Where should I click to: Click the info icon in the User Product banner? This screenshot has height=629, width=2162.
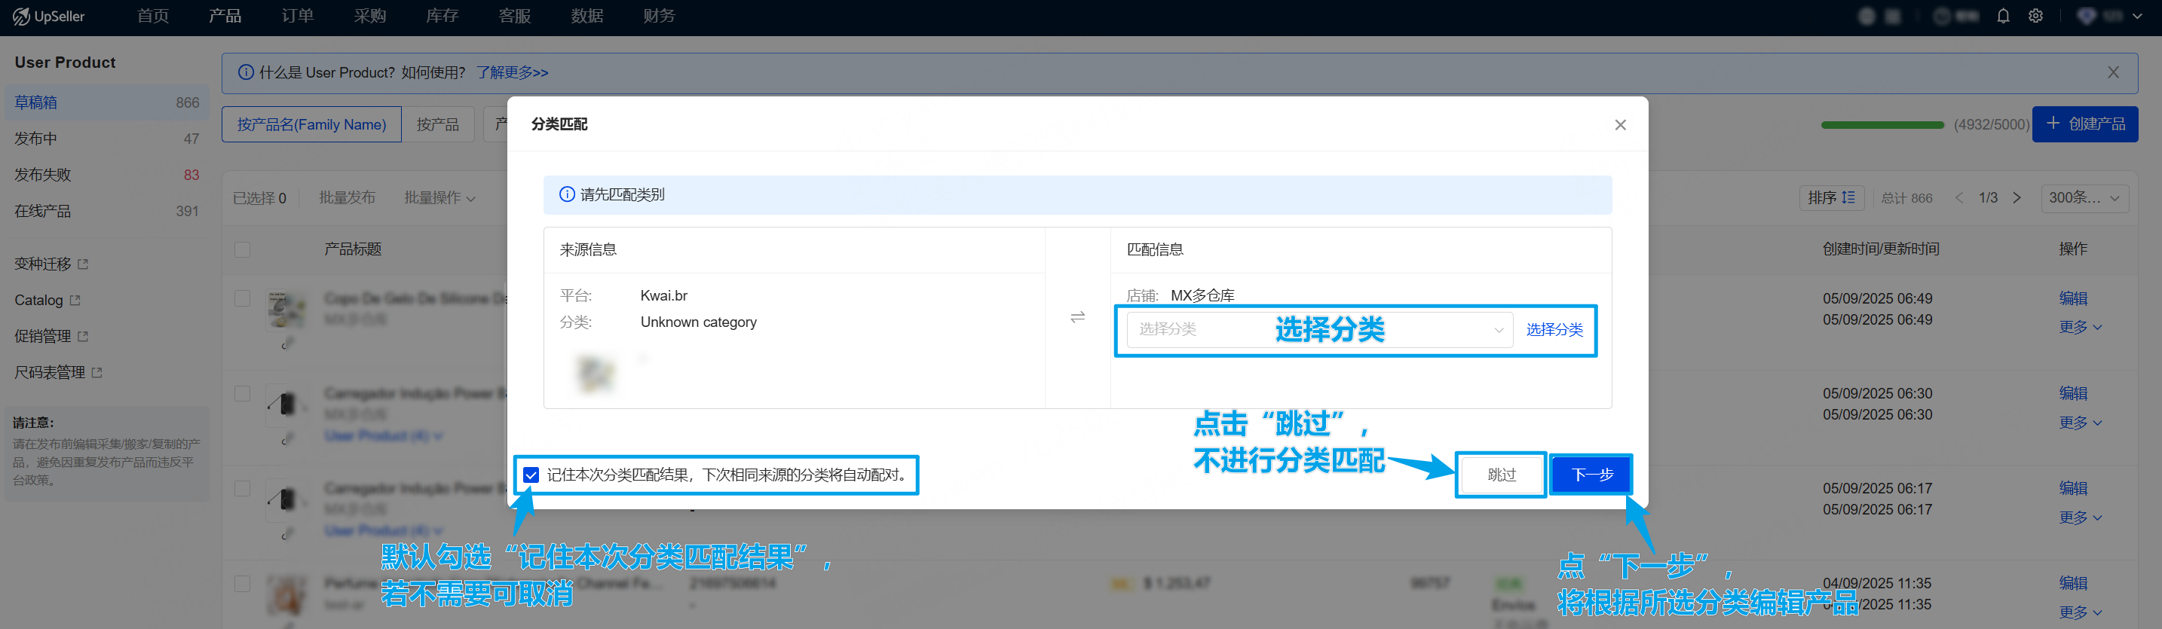point(245,73)
